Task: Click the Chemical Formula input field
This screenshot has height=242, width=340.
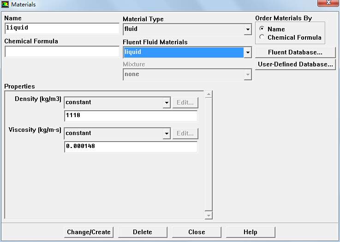Action: tap(62, 52)
